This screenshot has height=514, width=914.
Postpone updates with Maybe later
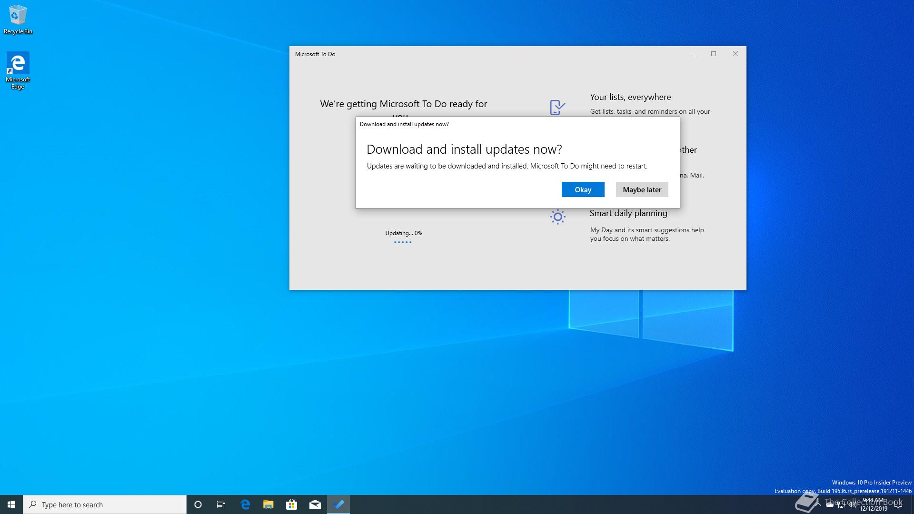[642, 189]
